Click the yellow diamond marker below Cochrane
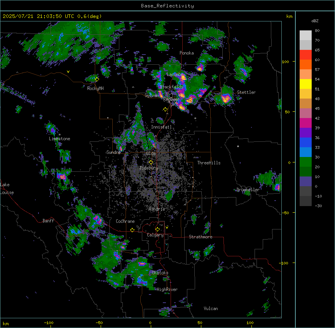335x328 pixels. (132, 230)
